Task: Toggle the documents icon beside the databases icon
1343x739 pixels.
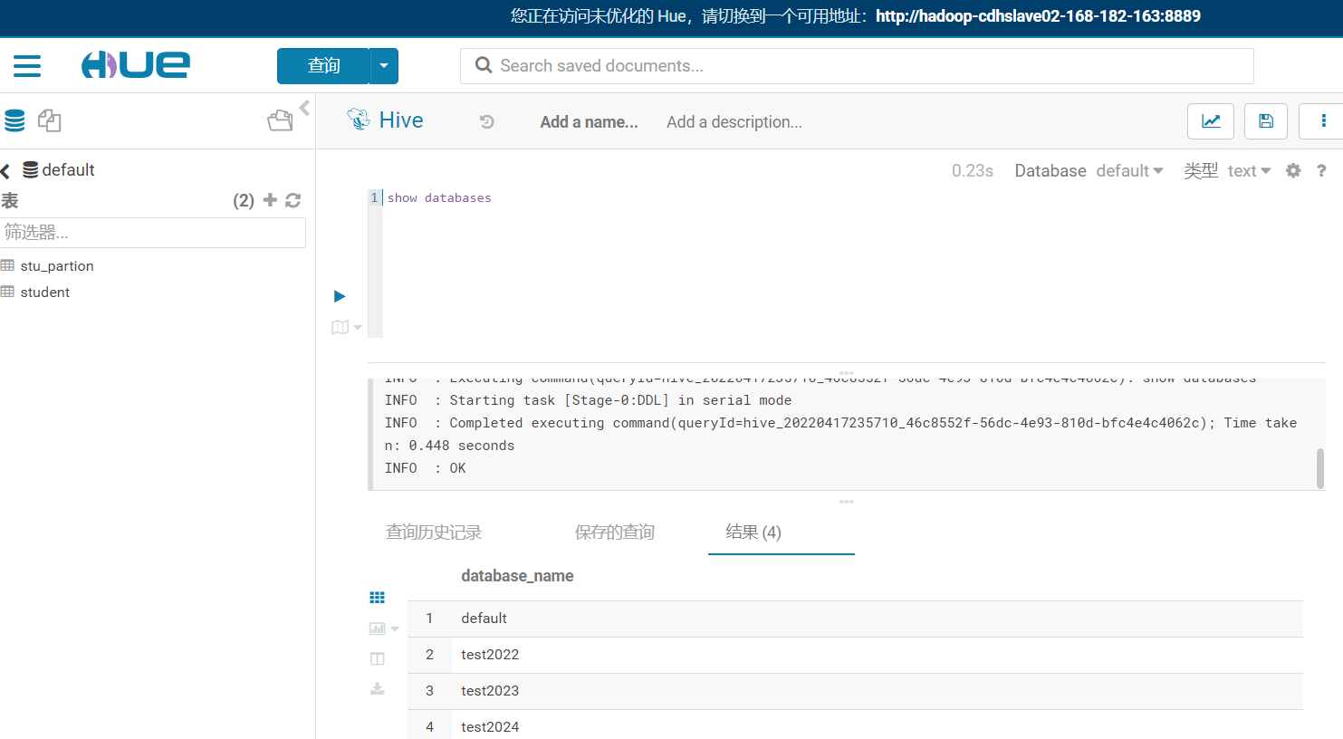Action: [49, 120]
